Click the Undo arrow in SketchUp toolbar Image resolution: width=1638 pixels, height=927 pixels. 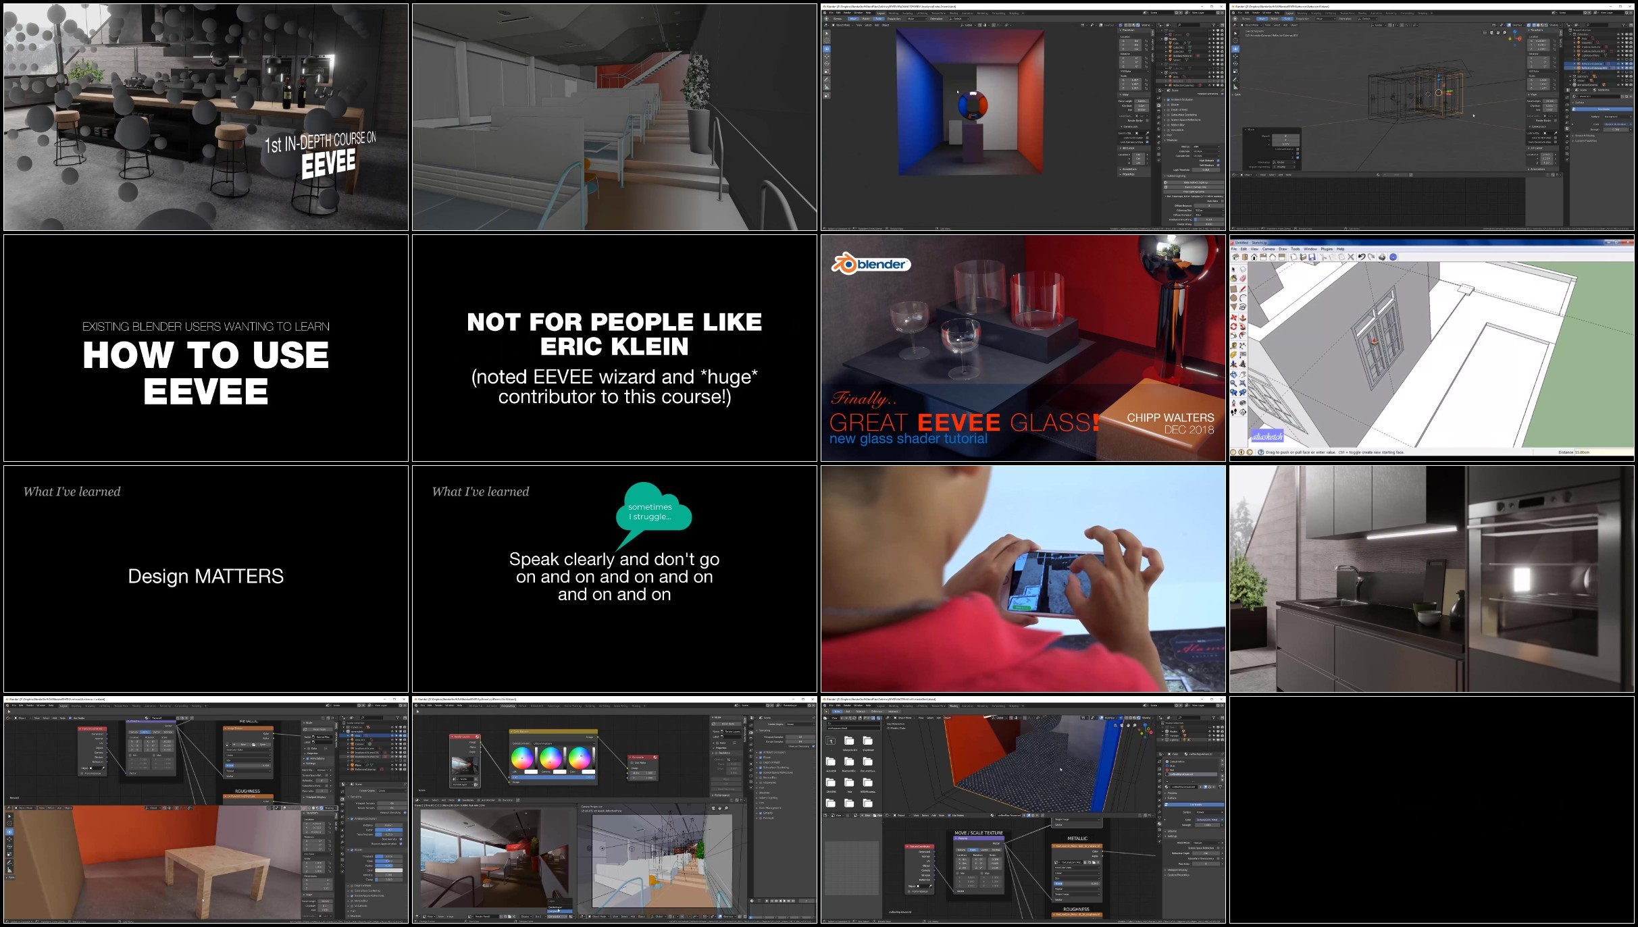1362,257
